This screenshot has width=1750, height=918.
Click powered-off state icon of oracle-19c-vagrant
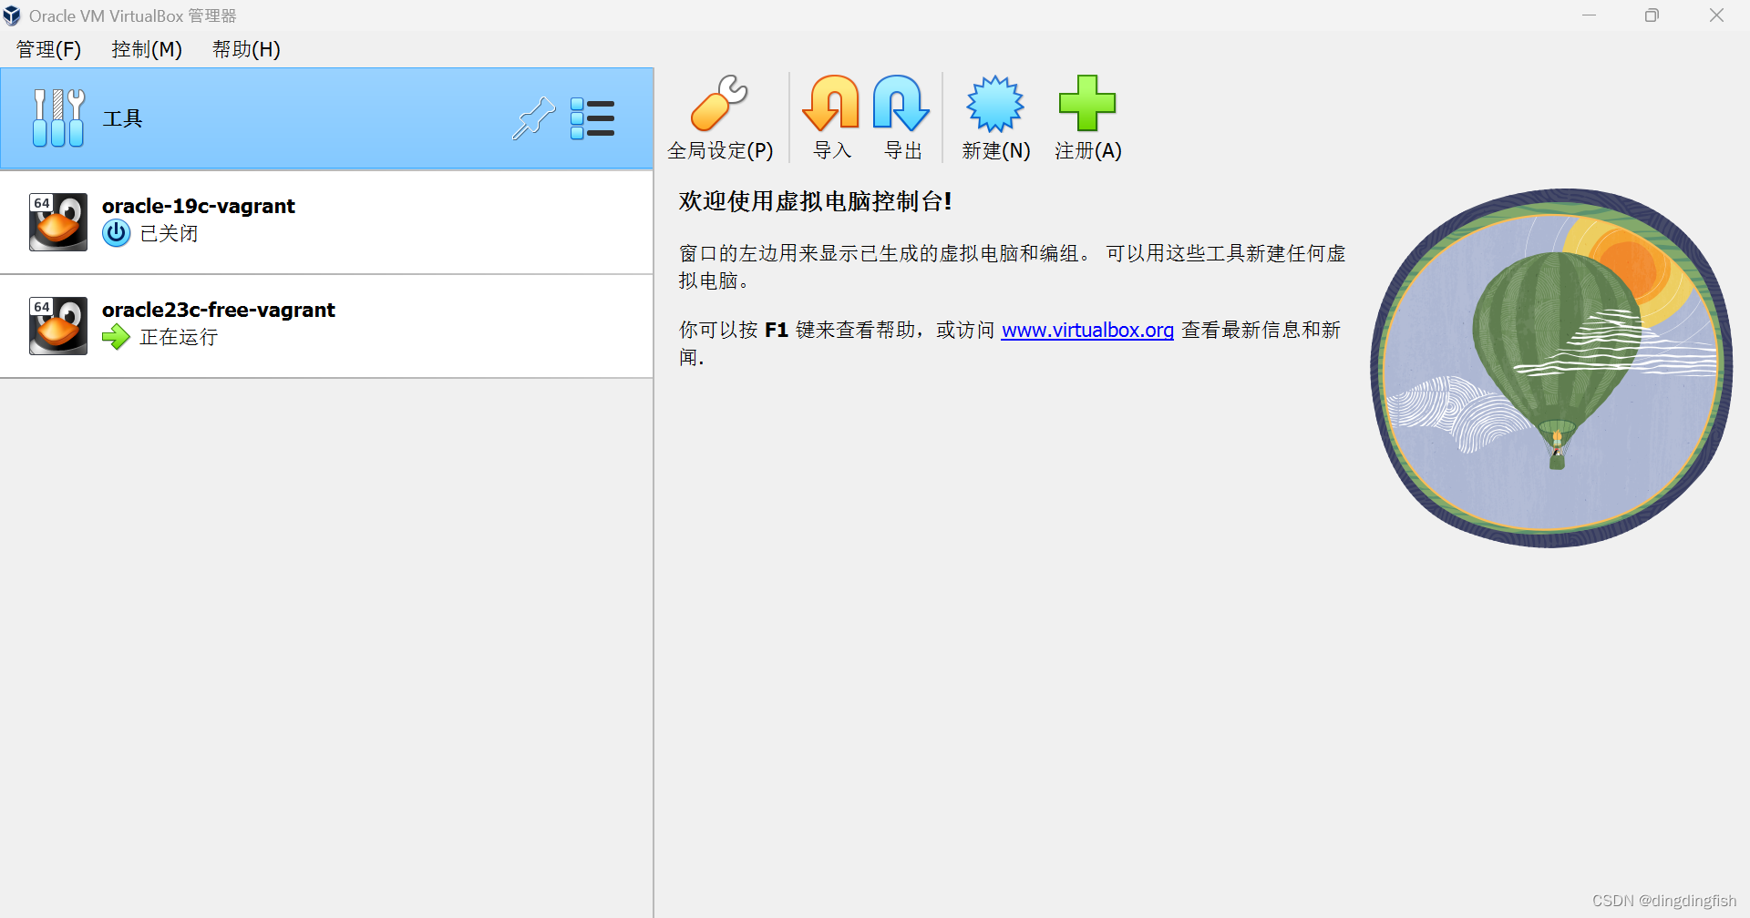(x=116, y=233)
